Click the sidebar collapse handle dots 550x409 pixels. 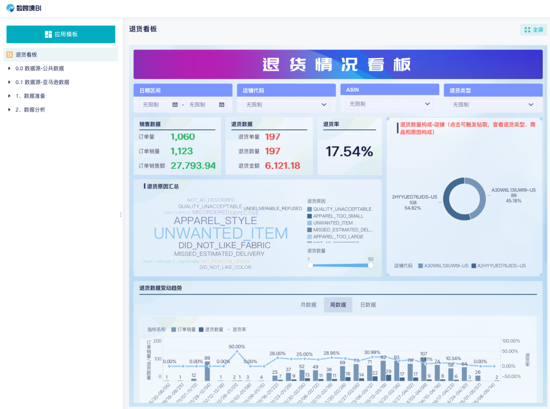121,214
